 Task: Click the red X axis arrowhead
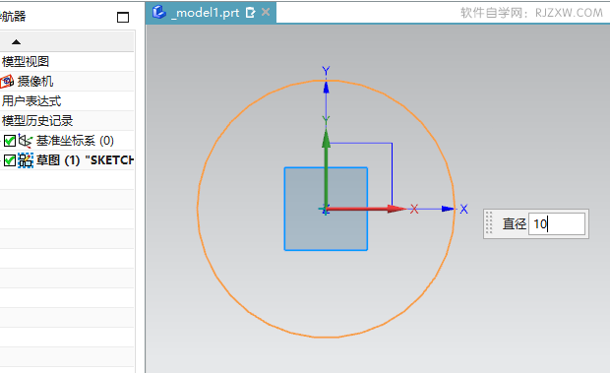[x=396, y=209]
